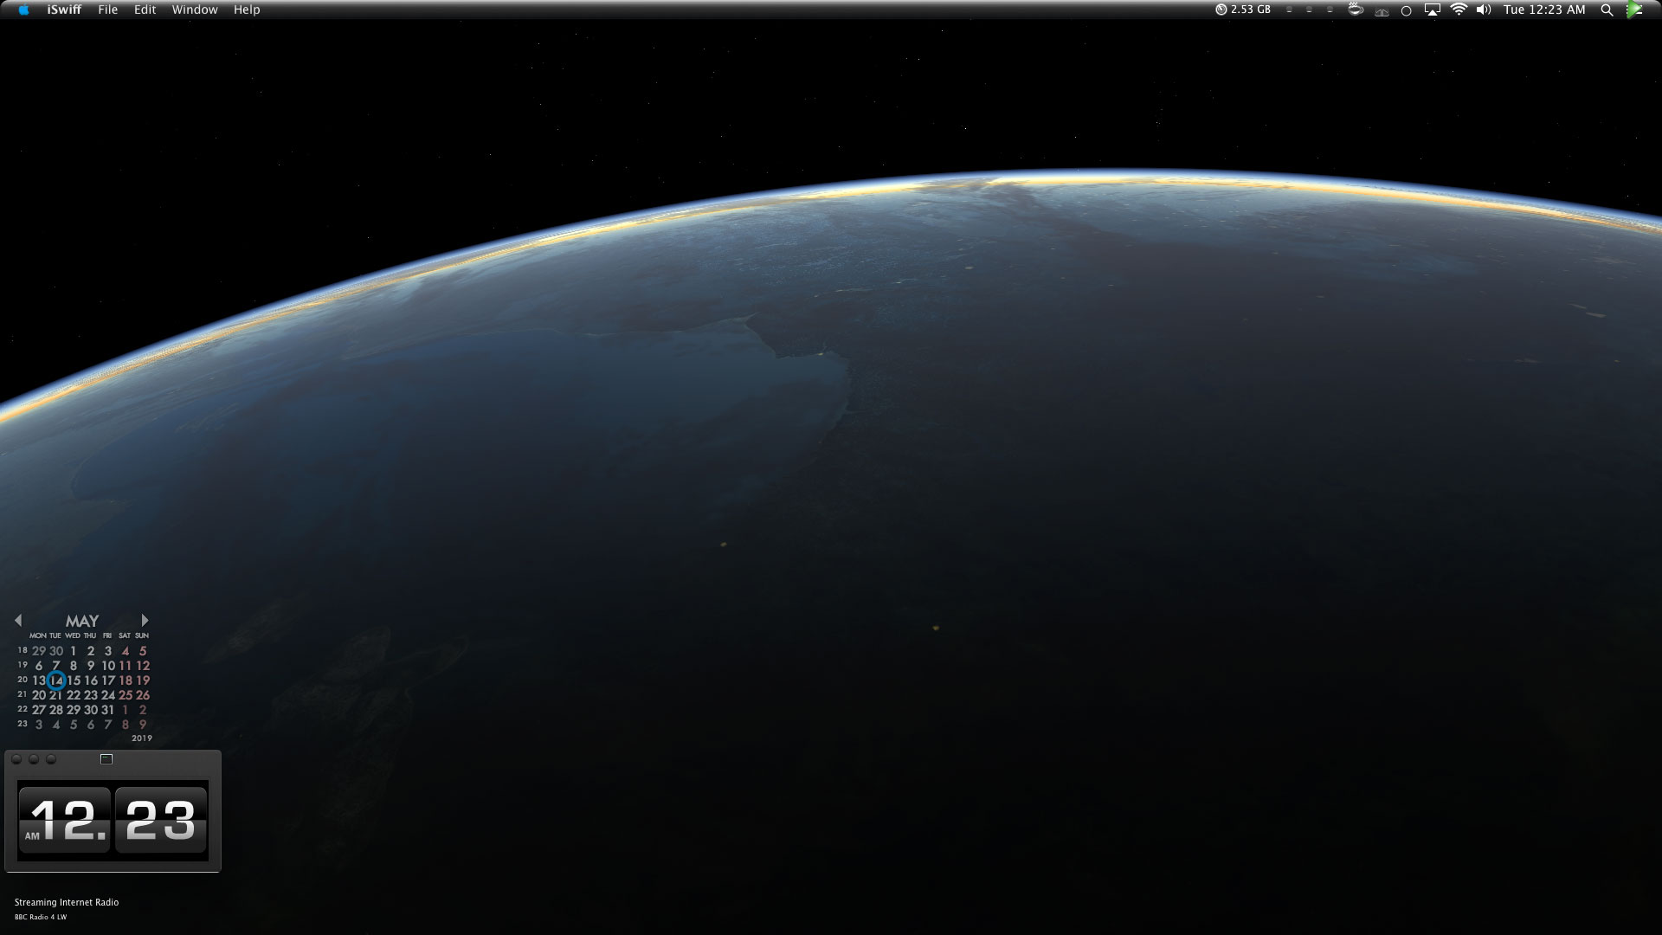Select May 24 in the calendar

(x=108, y=695)
